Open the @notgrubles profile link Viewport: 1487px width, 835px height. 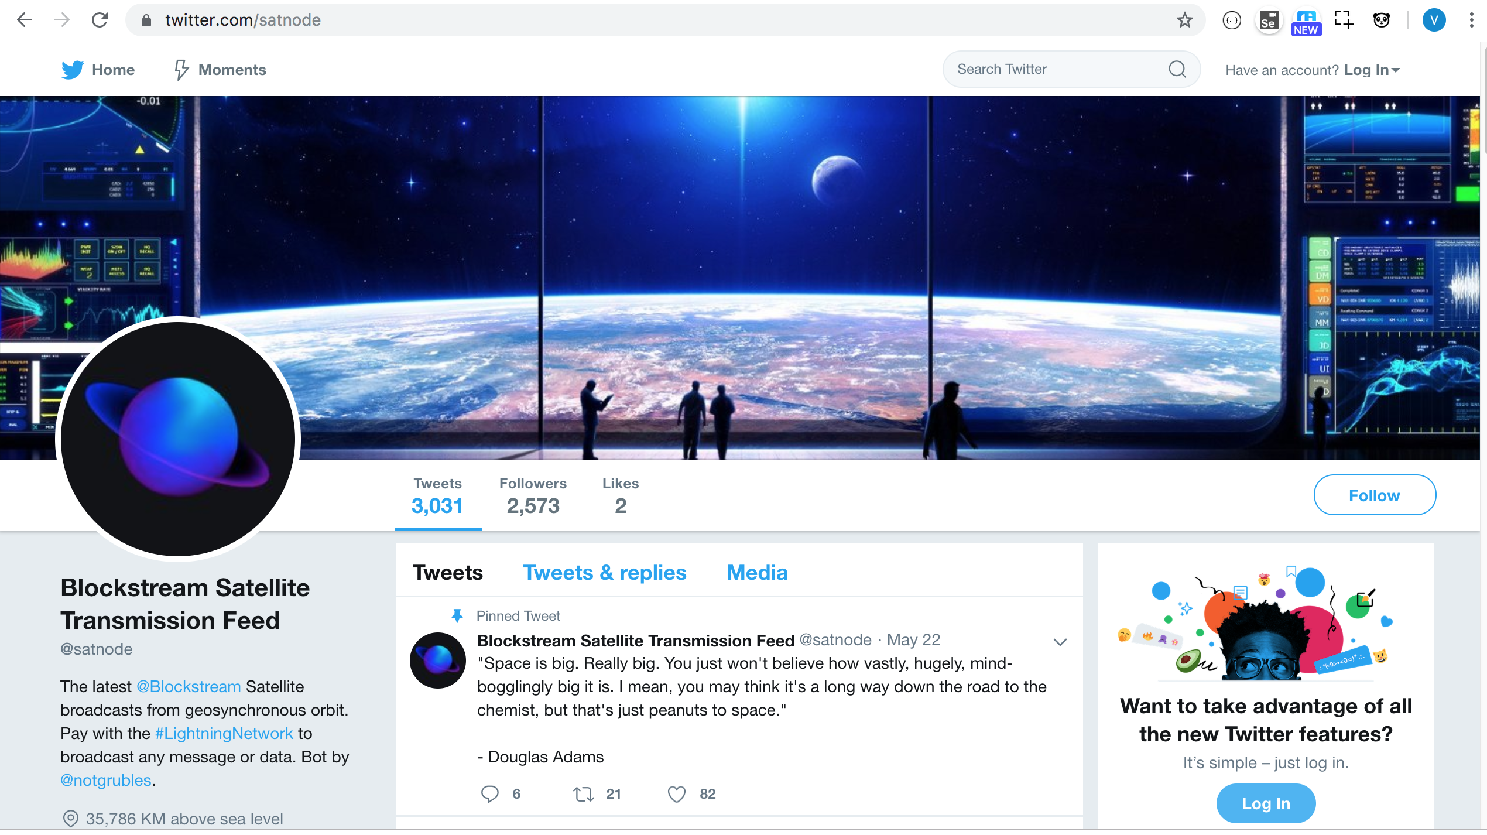pos(106,780)
